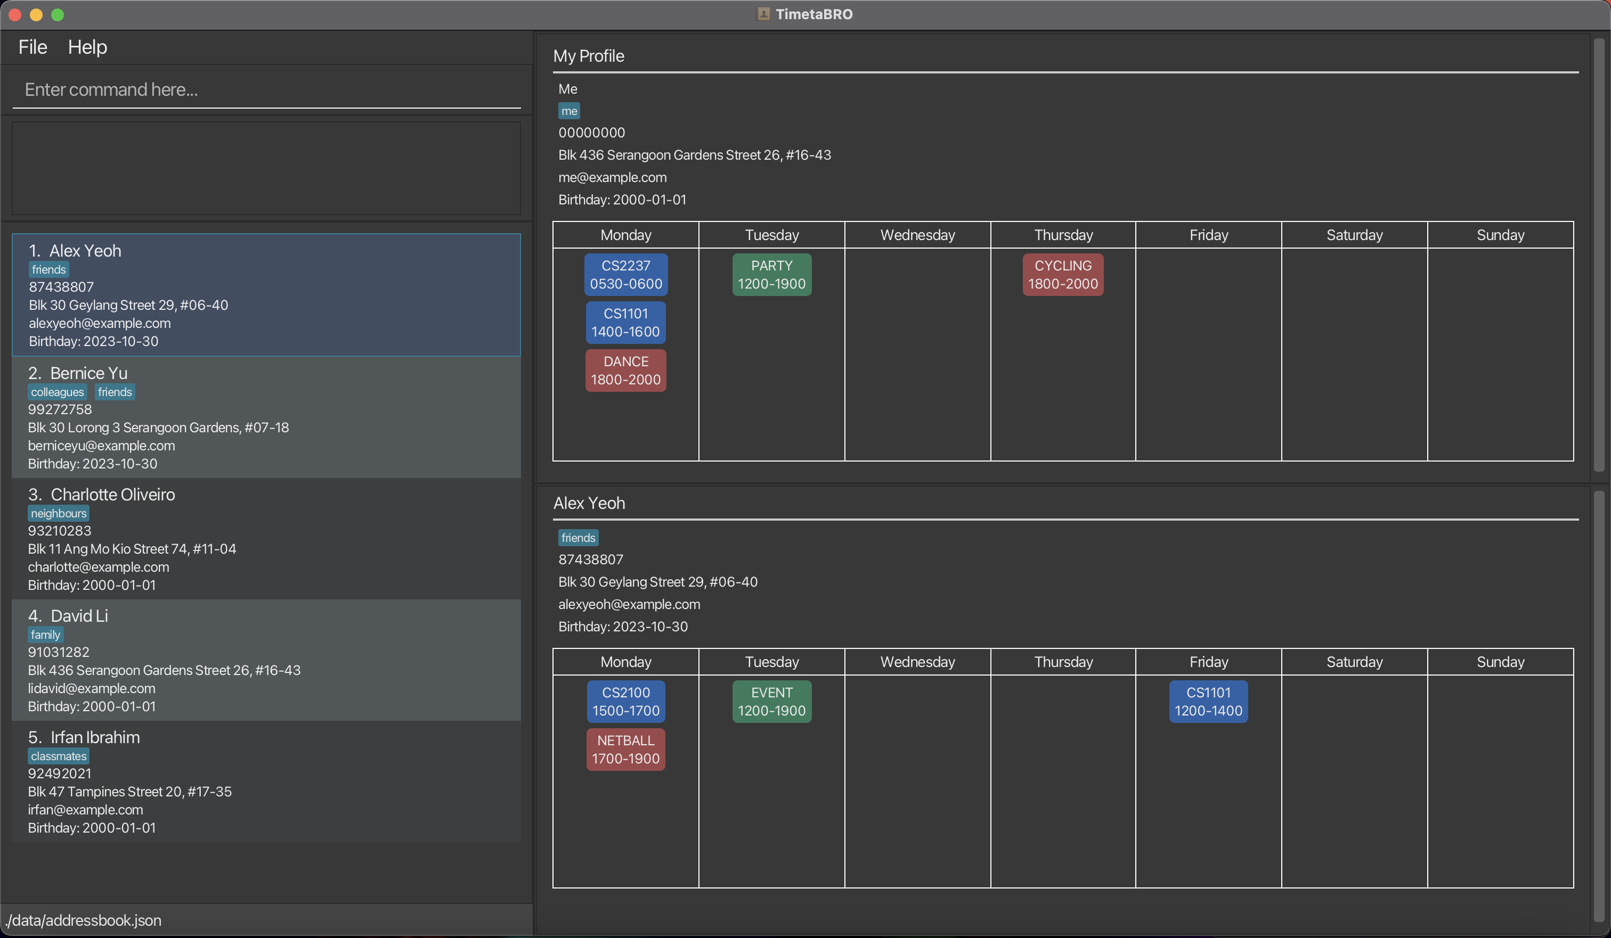Open the File menu
The width and height of the screenshot is (1611, 938).
32,47
